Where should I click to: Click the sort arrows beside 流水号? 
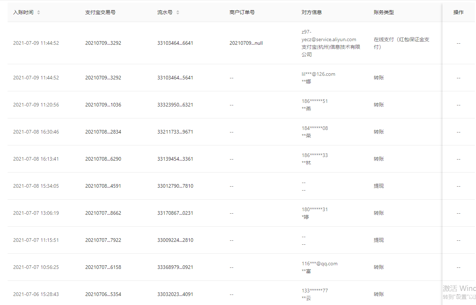pyautogui.click(x=178, y=12)
